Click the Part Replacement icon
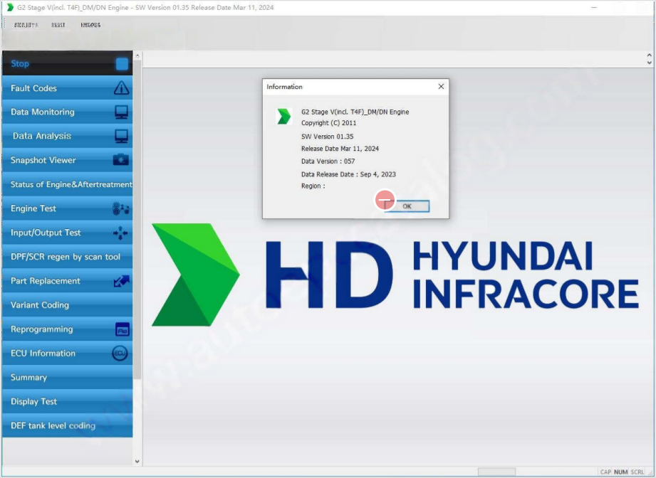Viewport: 656px width, 478px height. click(122, 281)
